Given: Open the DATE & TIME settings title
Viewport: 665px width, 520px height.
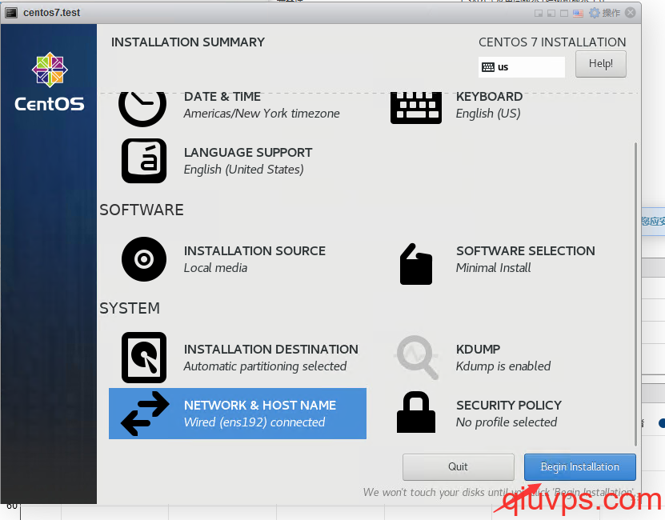Looking at the screenshot, I should 222,97.
